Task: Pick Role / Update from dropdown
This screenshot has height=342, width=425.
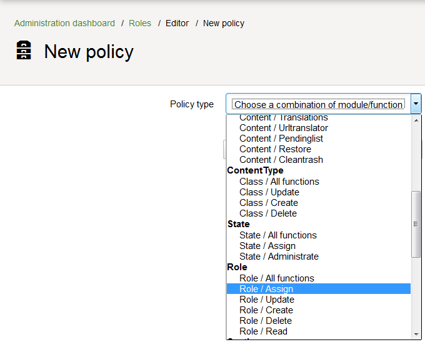Action: point(319,300)
